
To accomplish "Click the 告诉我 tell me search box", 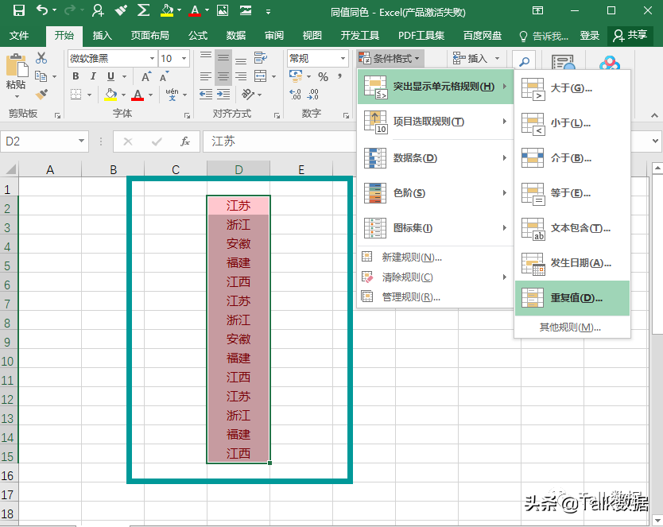I will (543, 36).
